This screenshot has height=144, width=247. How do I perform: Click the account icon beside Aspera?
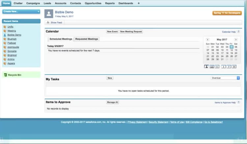pyautogui.click(x=5, y=63)
